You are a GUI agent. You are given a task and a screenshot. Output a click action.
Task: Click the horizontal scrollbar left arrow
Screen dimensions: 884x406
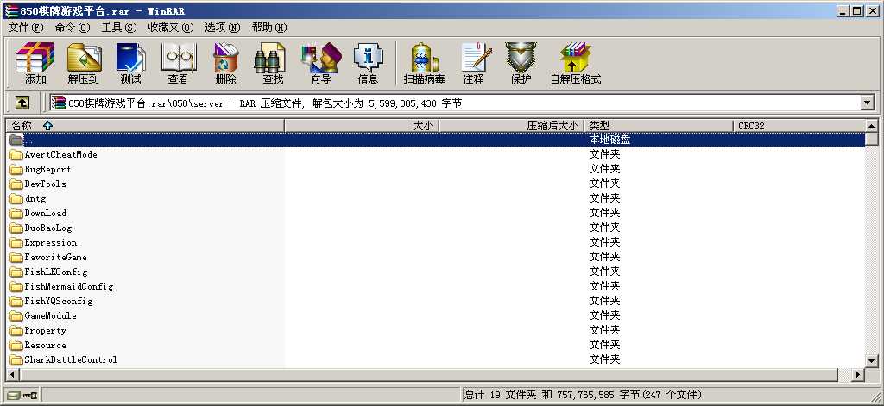[13, 374]
